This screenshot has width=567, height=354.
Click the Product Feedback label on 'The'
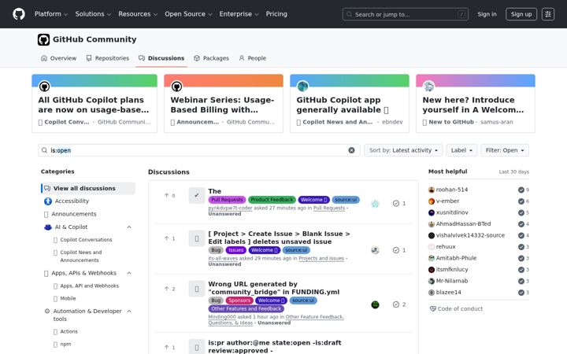(272, 200)
